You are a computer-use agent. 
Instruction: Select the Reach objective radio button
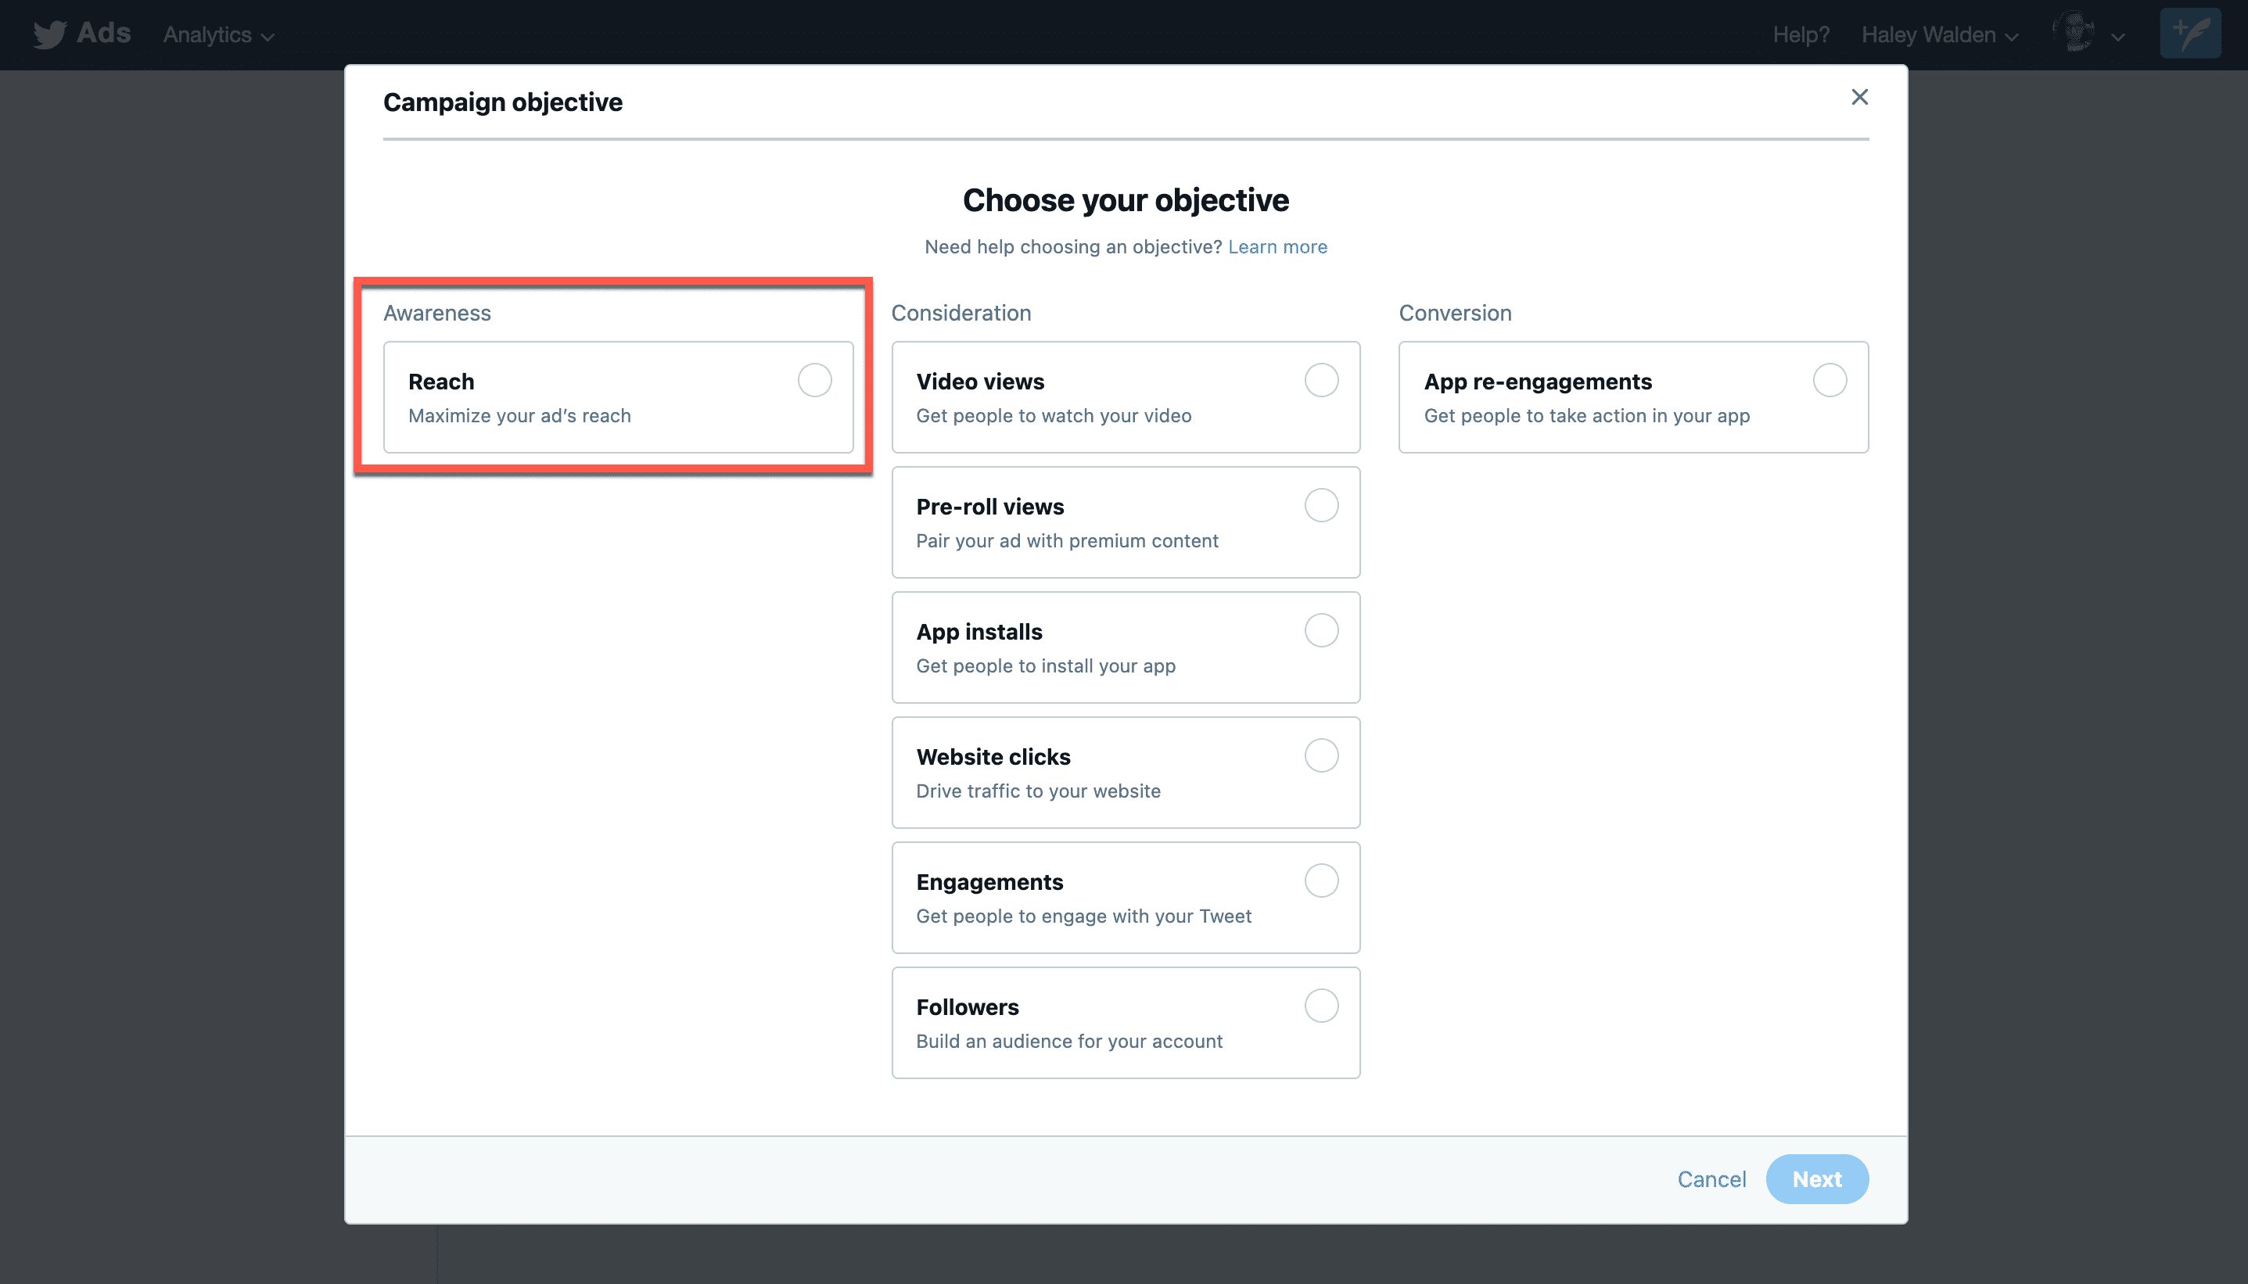[x=814, y=380]
